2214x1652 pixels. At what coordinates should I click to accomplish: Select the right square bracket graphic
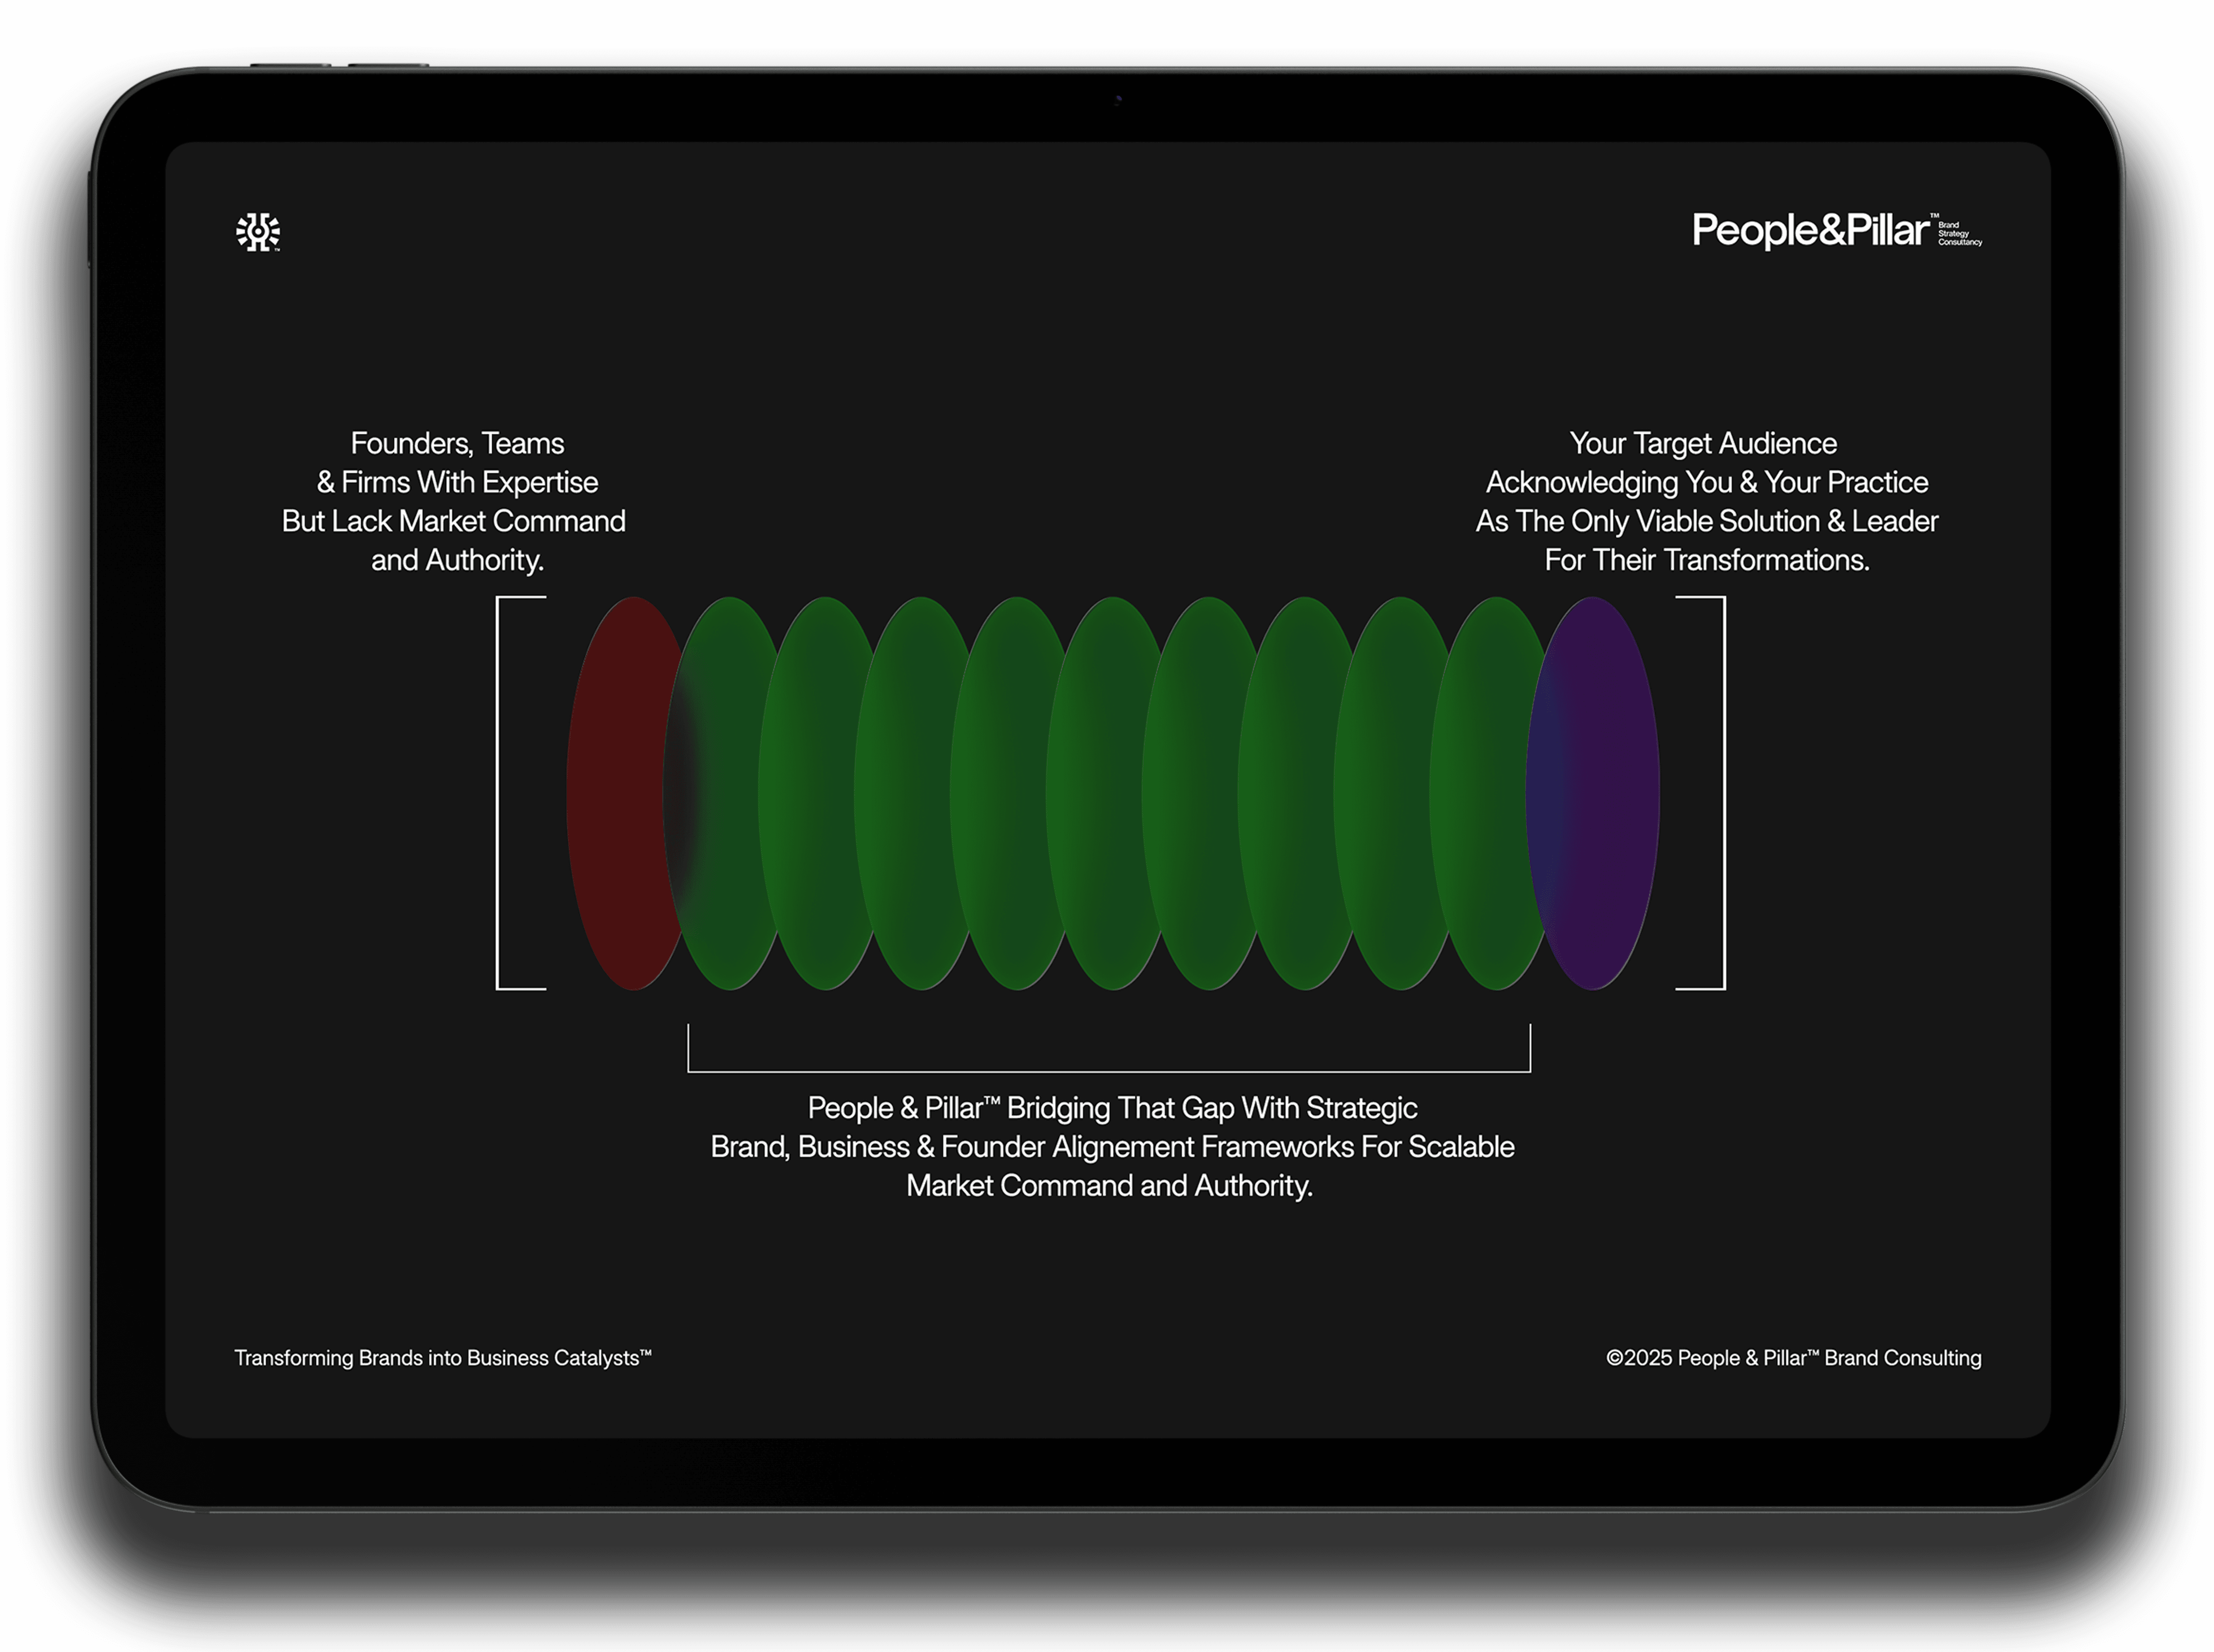[1723, 793]
